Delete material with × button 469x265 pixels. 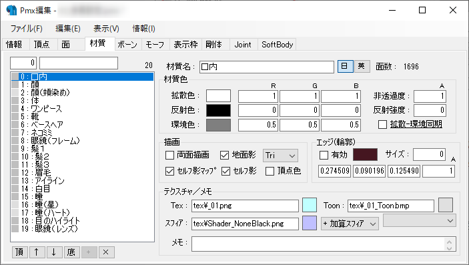click(106, 252)
